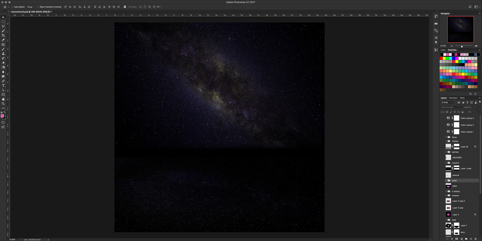Select the Eraser tool
The height and width of the screenshot is (241, 482).
point(3,63)
